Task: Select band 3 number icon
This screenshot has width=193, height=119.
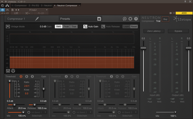Action: coord(112,76)
